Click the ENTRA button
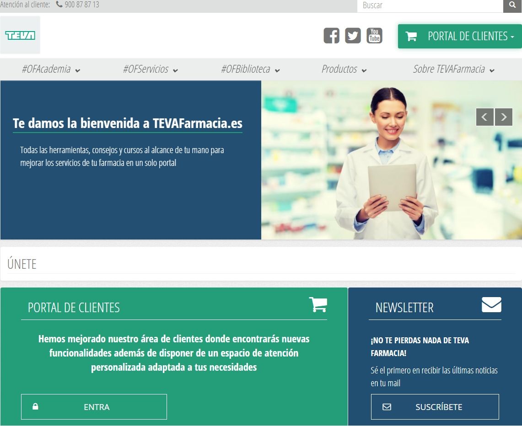The height and width of the screenshot is (426, 522). [x=94, y=407]
